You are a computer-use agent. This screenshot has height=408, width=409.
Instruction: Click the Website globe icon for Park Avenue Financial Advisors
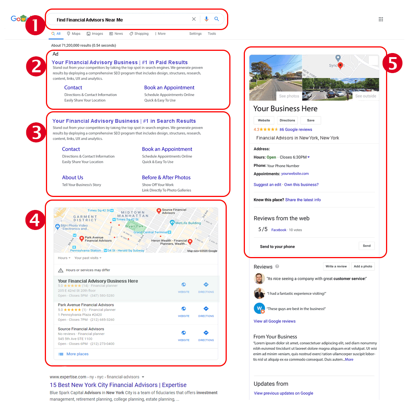point(184,309)
